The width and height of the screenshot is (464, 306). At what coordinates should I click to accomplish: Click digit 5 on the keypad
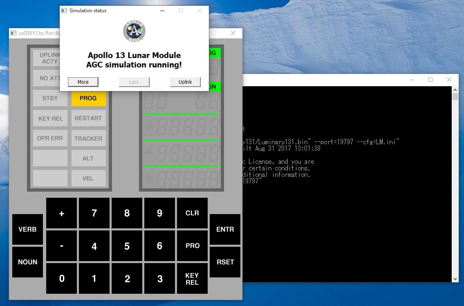127,246
